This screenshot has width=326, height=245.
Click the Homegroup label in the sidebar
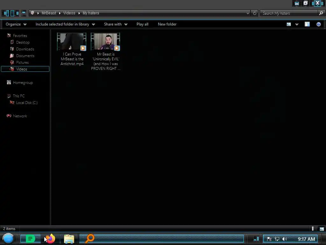click(x=23, y=83)
